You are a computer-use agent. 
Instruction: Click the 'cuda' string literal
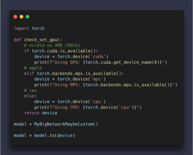98,57
